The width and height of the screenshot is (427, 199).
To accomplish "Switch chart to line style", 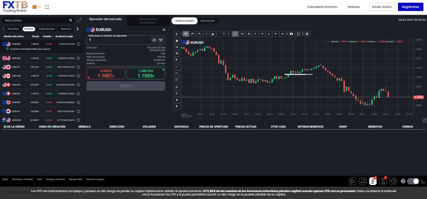I will (206, 34).
